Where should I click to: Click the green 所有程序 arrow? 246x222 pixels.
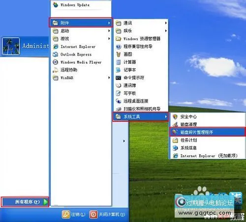pyautogui.click(x=46, y=202)
